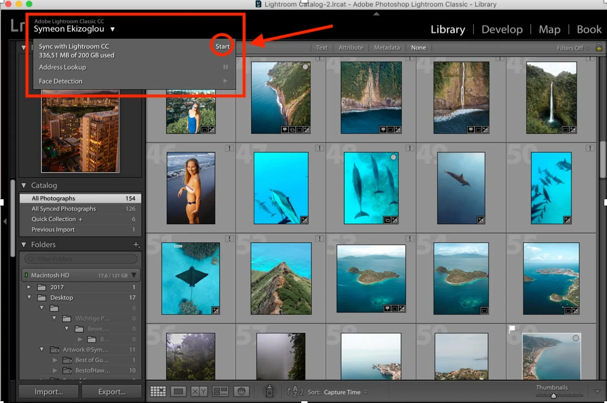Viewport: 607px width, 403px height.
Task: Select the Painter spray can tool
Action: pos(269,391)
